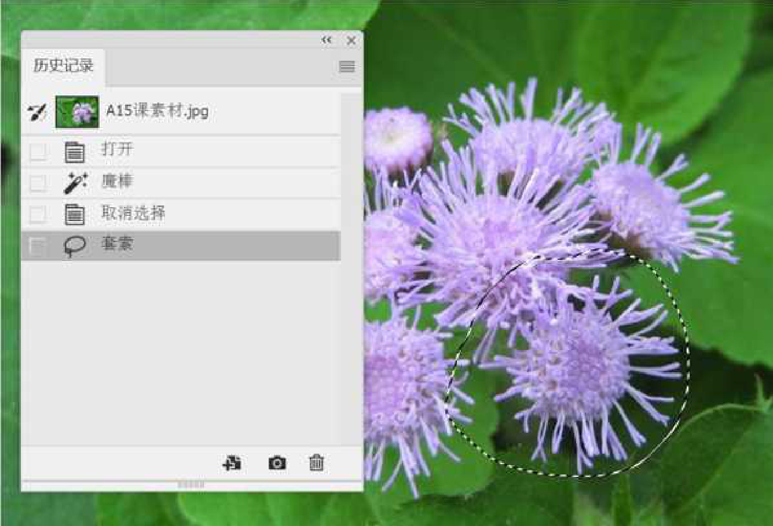Image resolution: width=773 pixels, height=526 pixels.
Task: Select the 历史记录 panel tab
Action: click(x=63, y=66)
